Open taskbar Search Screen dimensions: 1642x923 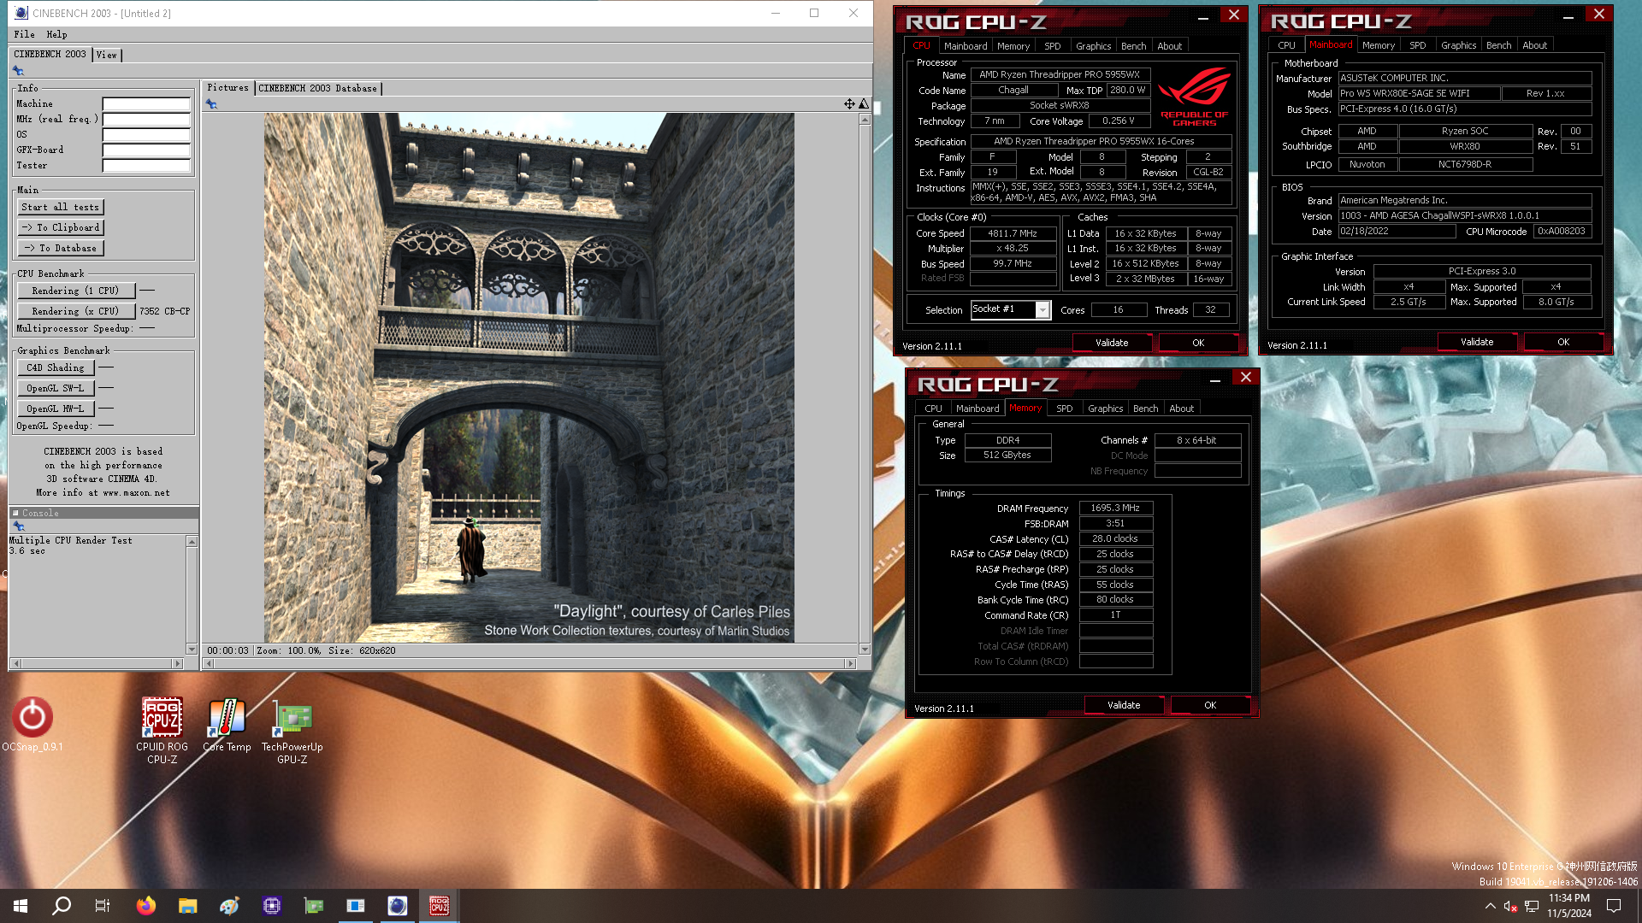[62, 906]
